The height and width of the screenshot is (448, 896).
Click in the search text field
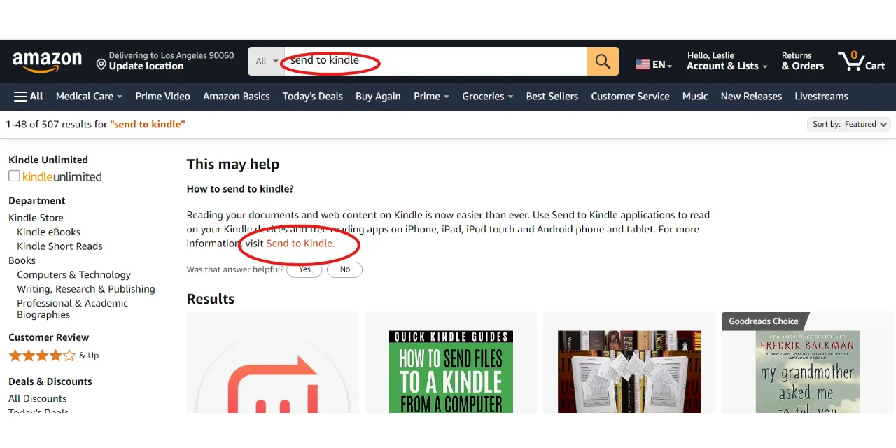tap(435, 62)
